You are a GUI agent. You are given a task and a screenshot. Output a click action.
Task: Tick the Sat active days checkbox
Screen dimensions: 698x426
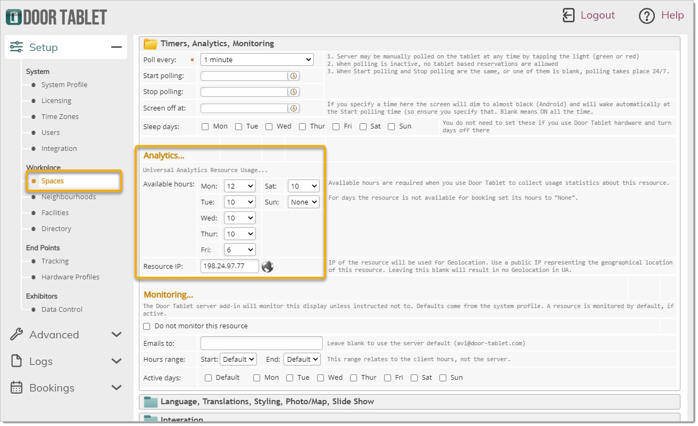coord(414,378)
